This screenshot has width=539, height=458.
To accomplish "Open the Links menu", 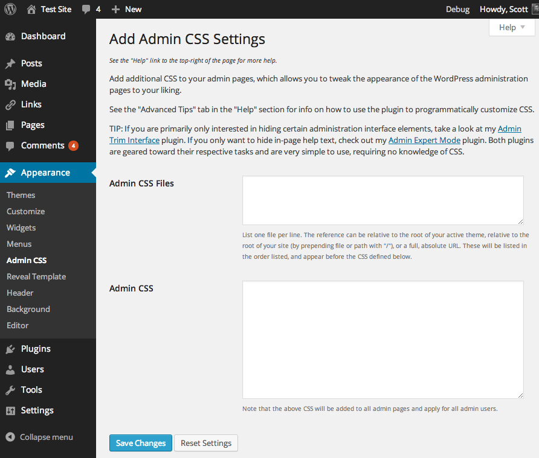I will (x=31, y=105).
